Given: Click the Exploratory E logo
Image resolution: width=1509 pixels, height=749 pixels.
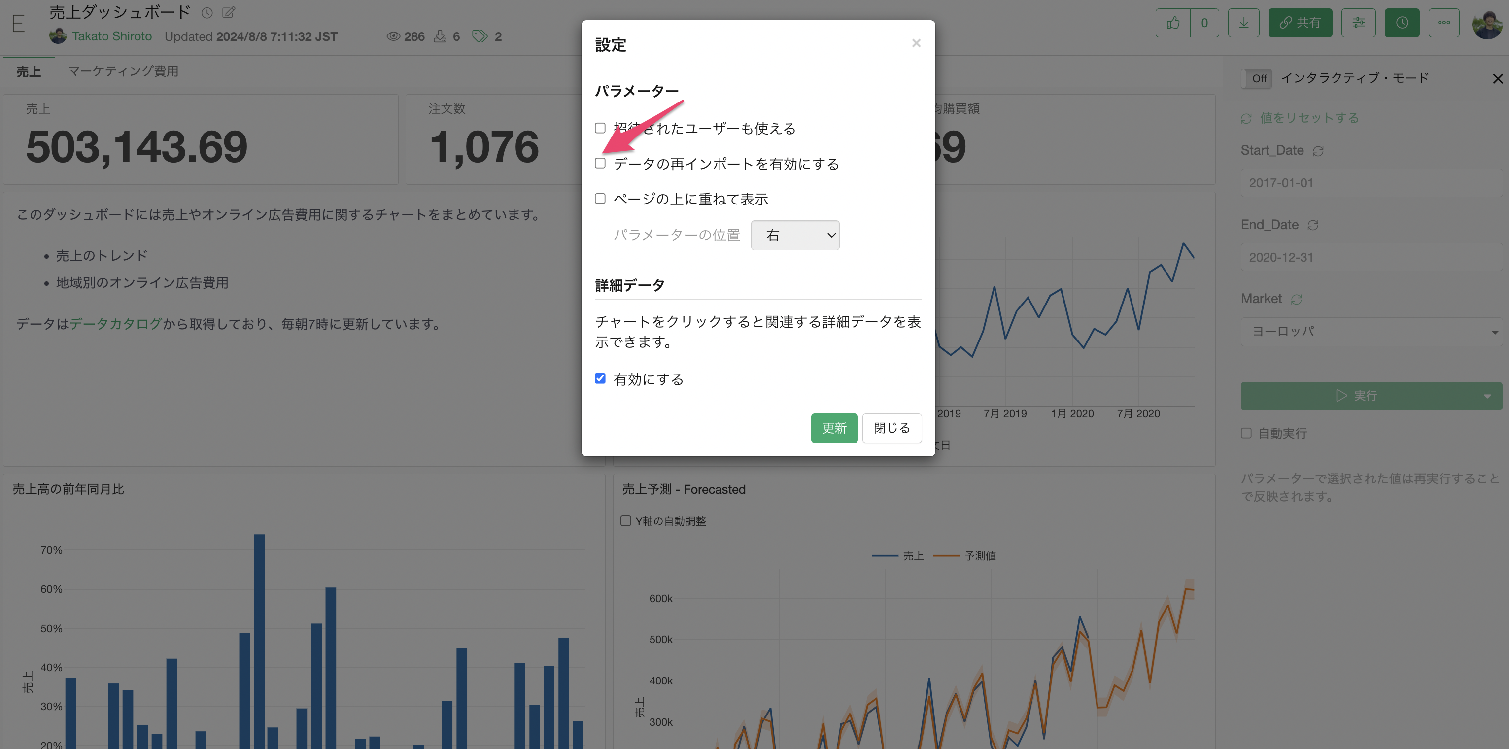Looking at the screenshot, I should [18, 24].
